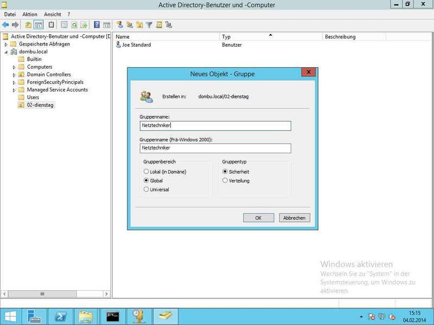Click the blue Back arrow in toolbar
The width and height of the screenshot is (434, 325).
coord(6,25)
